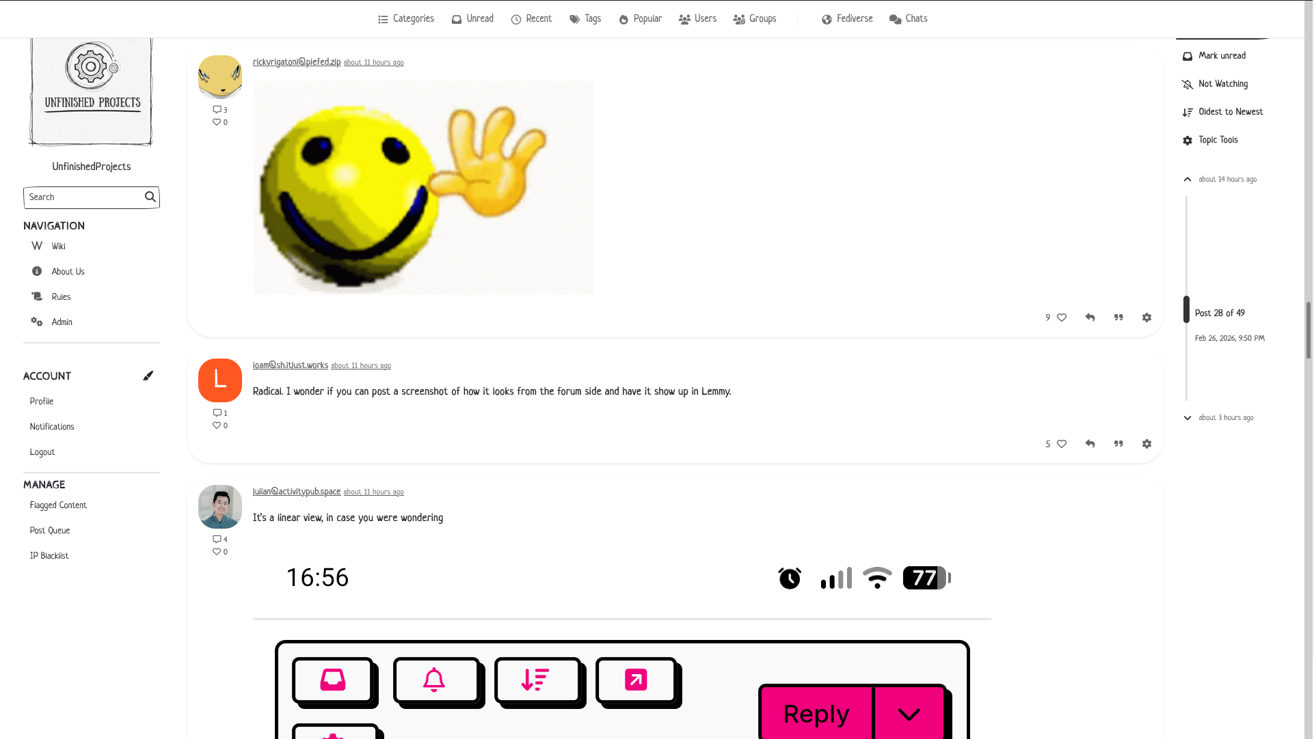
Task: Like rickyrigatoni's post with the heart icon
Action: [x=1062, y=318]
